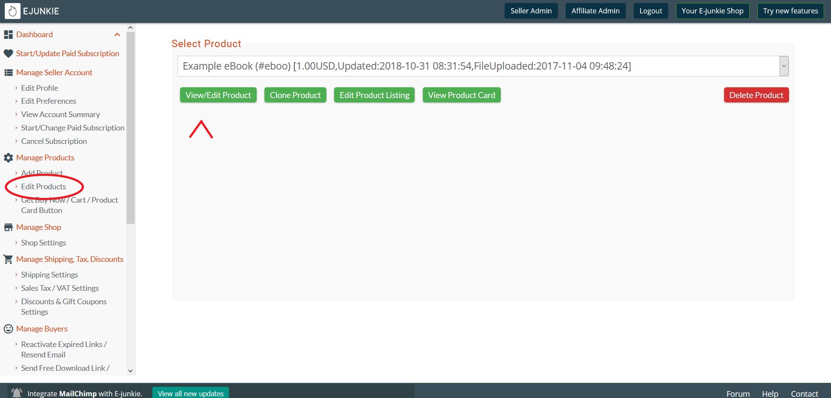Click the Manage Shop storefront icon
The height and width of the screenshot is (398, 831).
8,227
